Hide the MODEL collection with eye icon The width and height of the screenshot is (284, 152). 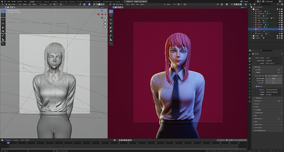[279, 9]
